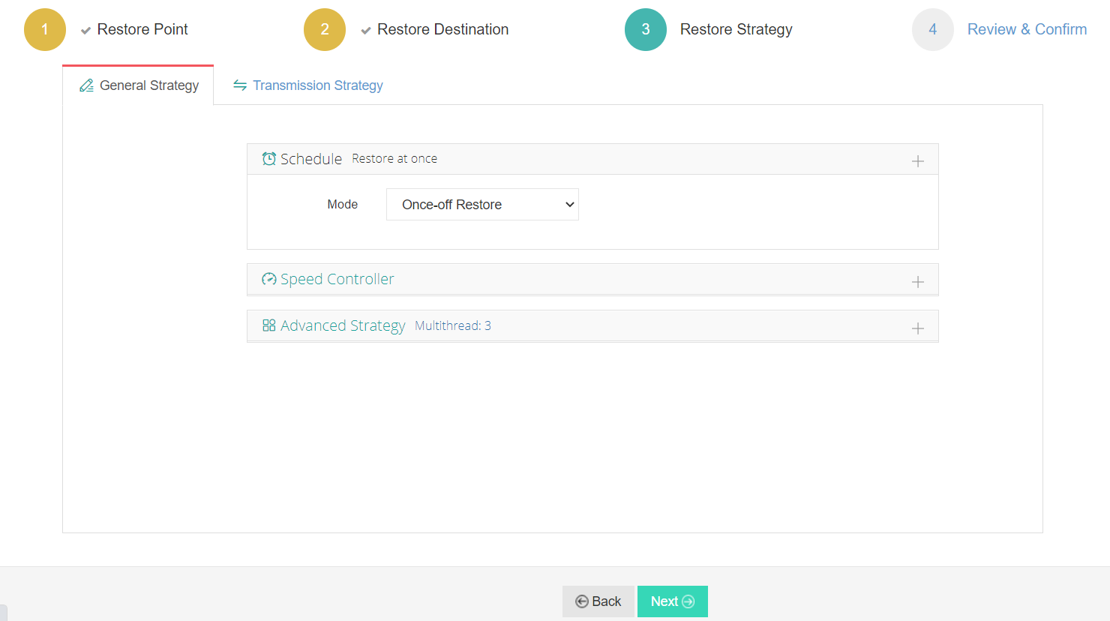
Task: Click the step 3 circle for Restore Strategy
Action: (x=646, y=30)
